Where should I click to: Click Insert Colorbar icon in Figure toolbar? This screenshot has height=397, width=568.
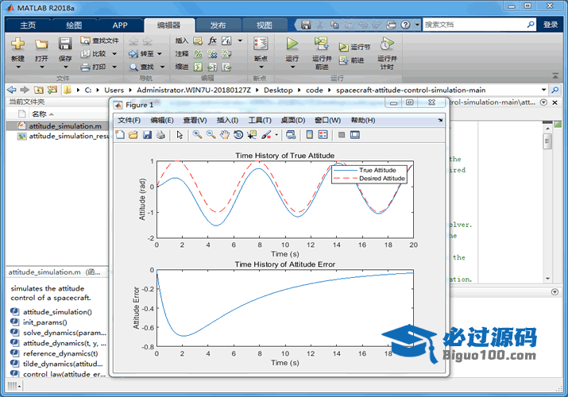pyautogui.click(x=309, y=135)
